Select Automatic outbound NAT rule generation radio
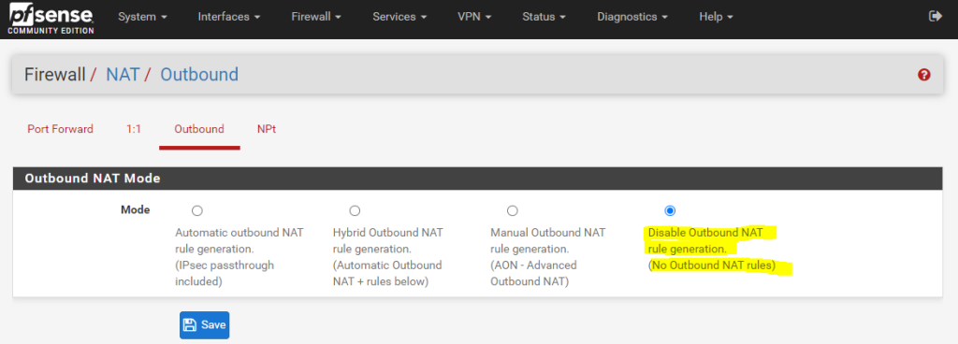 point(196,211)
